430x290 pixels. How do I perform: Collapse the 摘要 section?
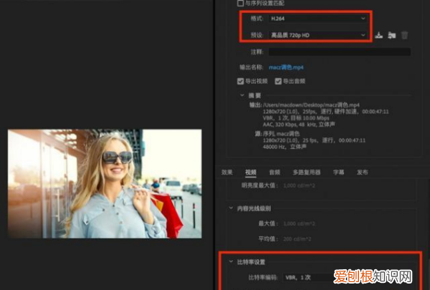(242, 95)
